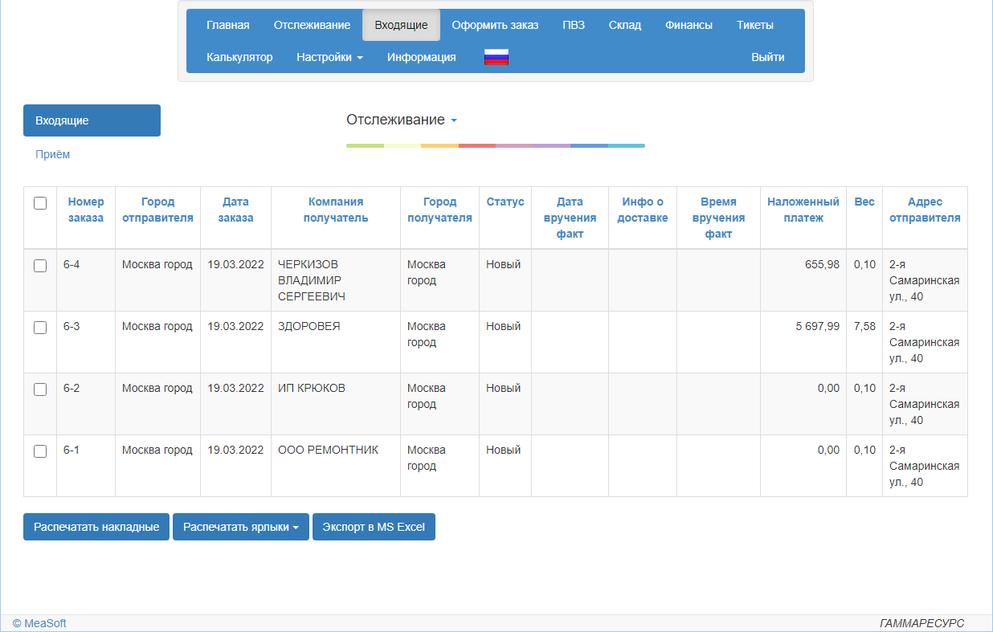Go to the Главная menu item

[228, 25]
